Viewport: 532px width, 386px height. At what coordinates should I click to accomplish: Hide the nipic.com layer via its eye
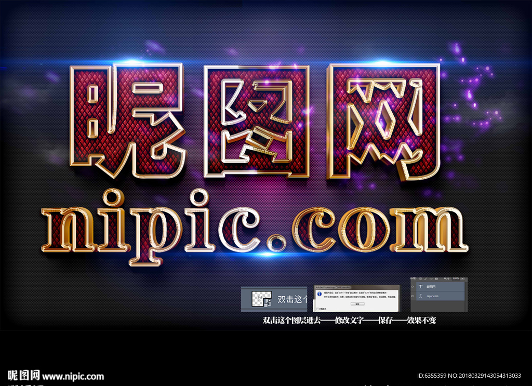pyautogui.click(x=413, y=296)
